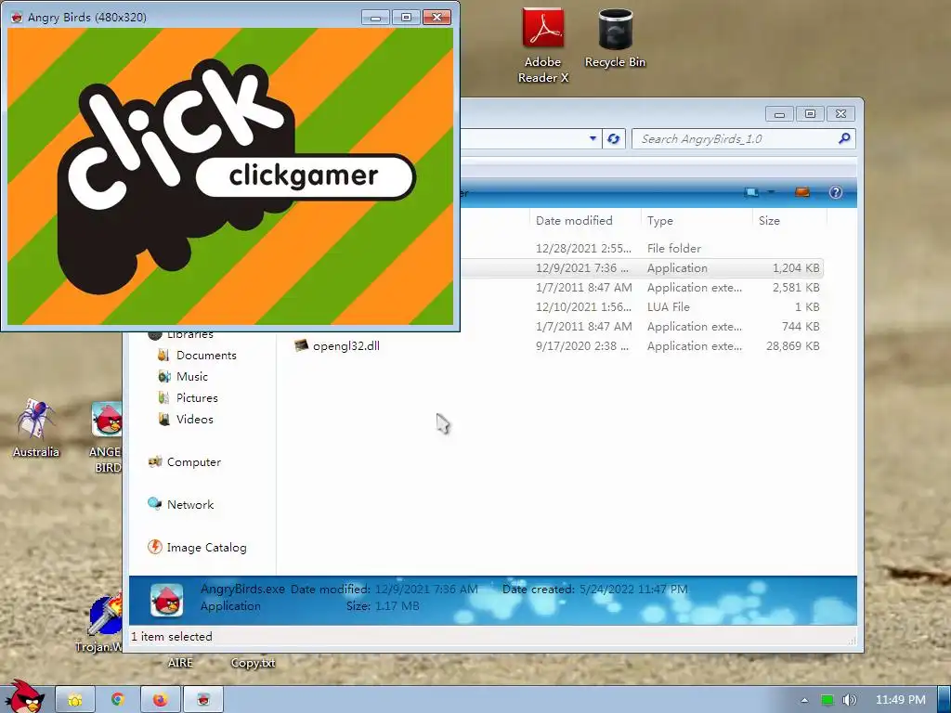
Task: Open Pictures library in the navigation pane
Action: pyautogui.click(x=197, y=397)
